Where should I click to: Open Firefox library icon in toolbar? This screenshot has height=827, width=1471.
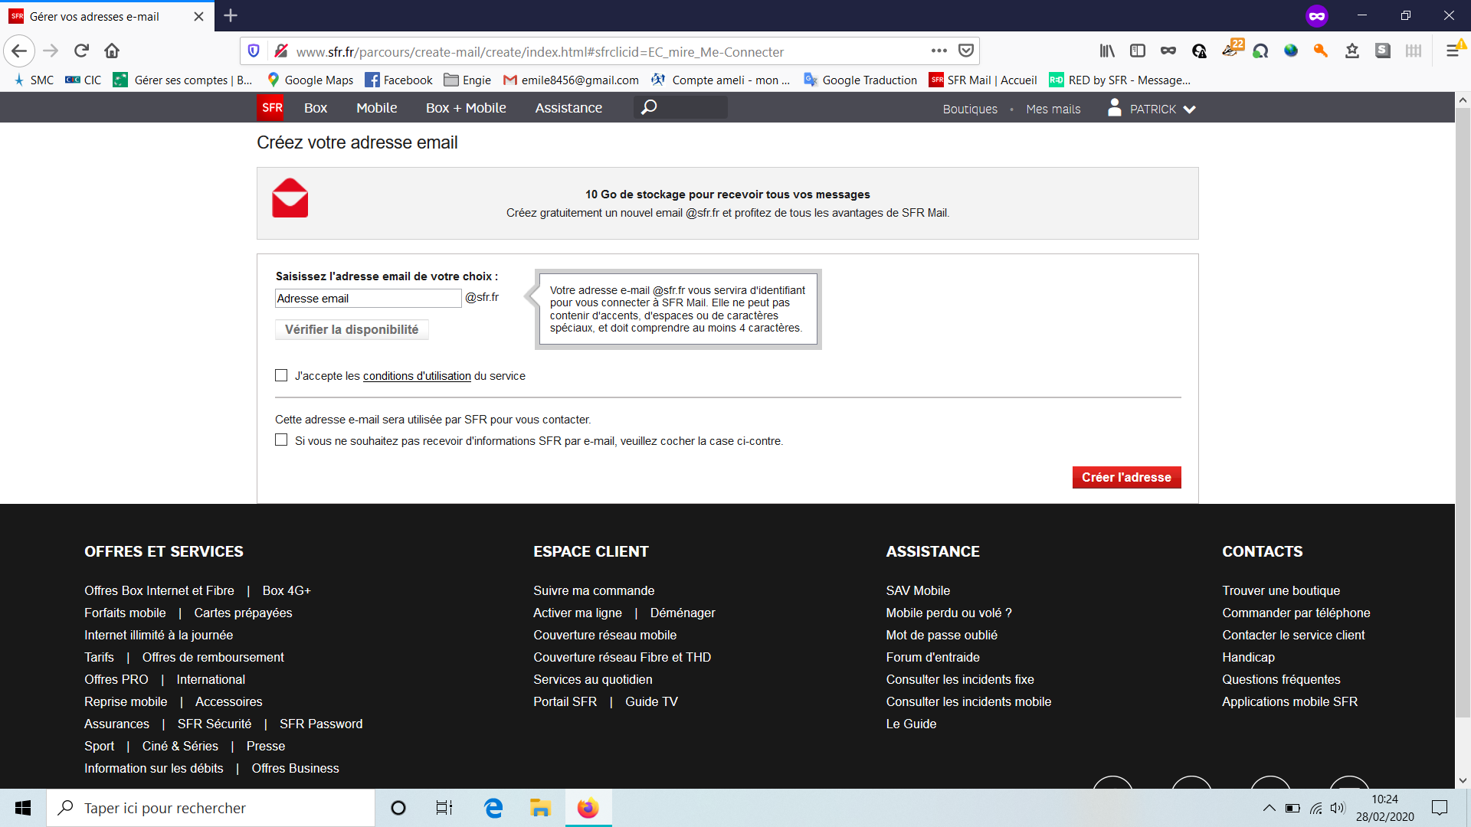coord(1107,51)
